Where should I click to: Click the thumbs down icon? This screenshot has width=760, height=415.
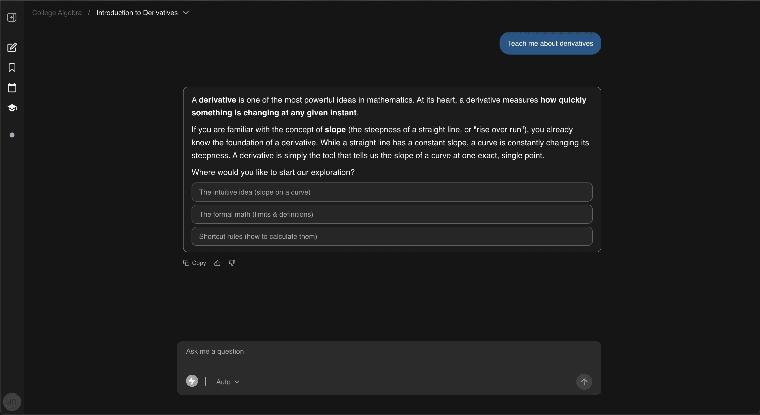pyautogui.click(x=232, y=263)
